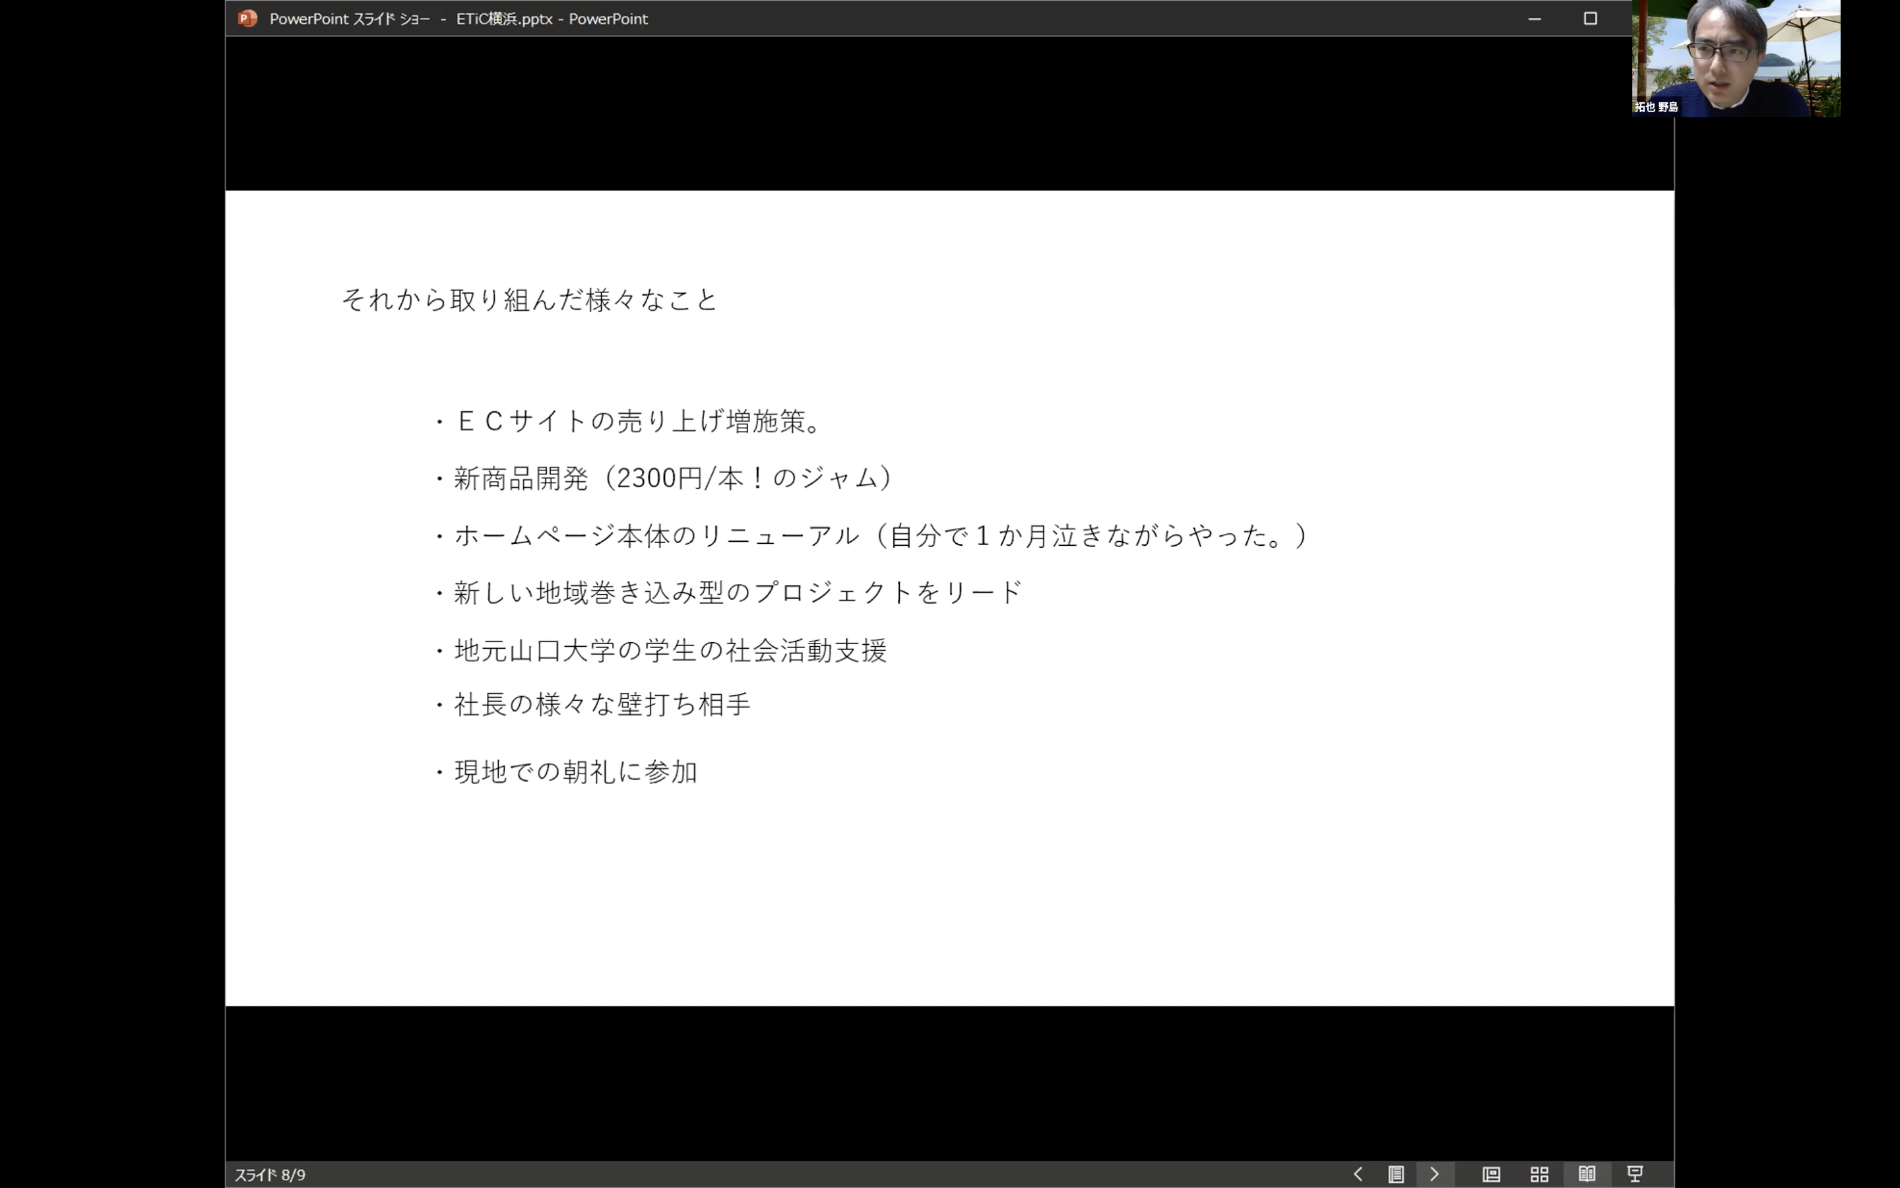The height and width of the screenshot is (1188, 1900).
Task: Click the slide 8/9 counter
Action: coord(270,1175)
